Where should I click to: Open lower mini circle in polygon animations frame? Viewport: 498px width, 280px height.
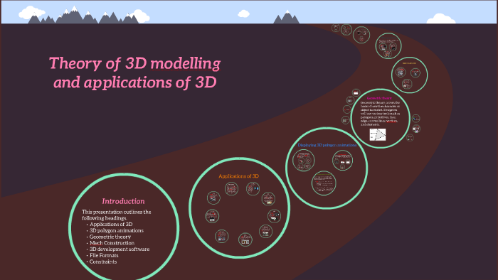(x=324, y=183)
